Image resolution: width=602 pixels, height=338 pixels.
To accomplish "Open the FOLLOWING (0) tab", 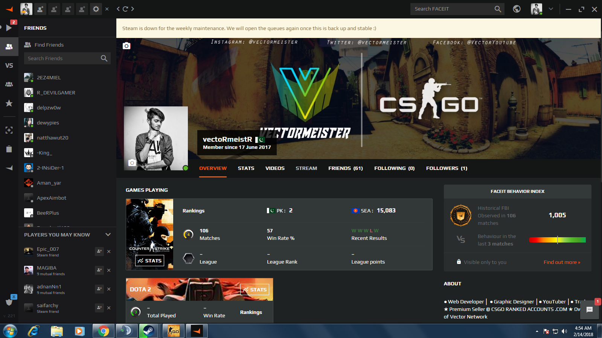I will tap(395, 168).
